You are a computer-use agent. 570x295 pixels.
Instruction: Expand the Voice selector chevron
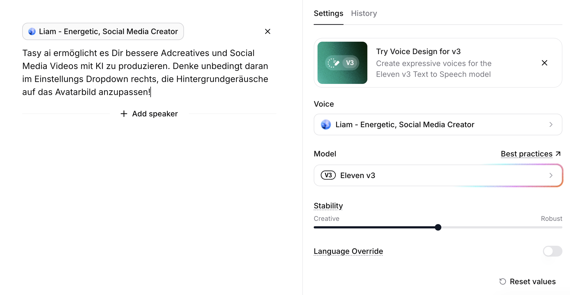tap(551, 124)
